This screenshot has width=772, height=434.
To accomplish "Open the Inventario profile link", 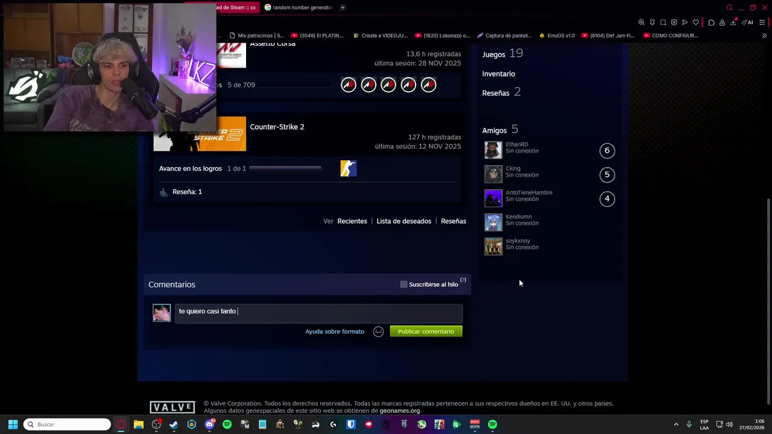I will click(x=499, y=74).
